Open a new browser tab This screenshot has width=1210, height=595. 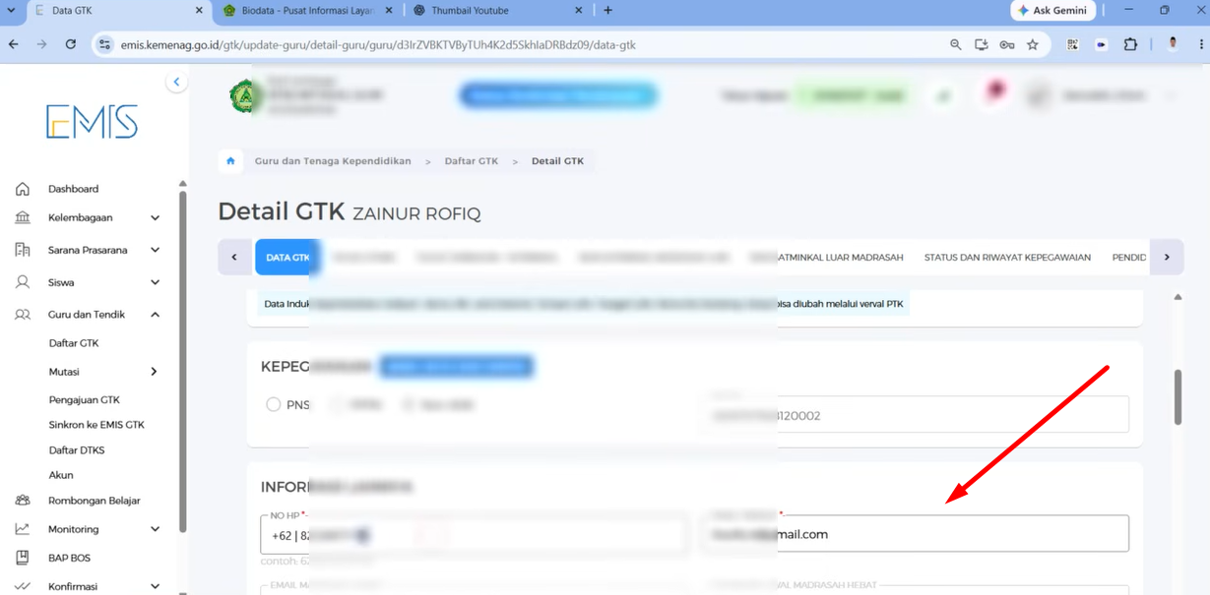pos(607,11)
